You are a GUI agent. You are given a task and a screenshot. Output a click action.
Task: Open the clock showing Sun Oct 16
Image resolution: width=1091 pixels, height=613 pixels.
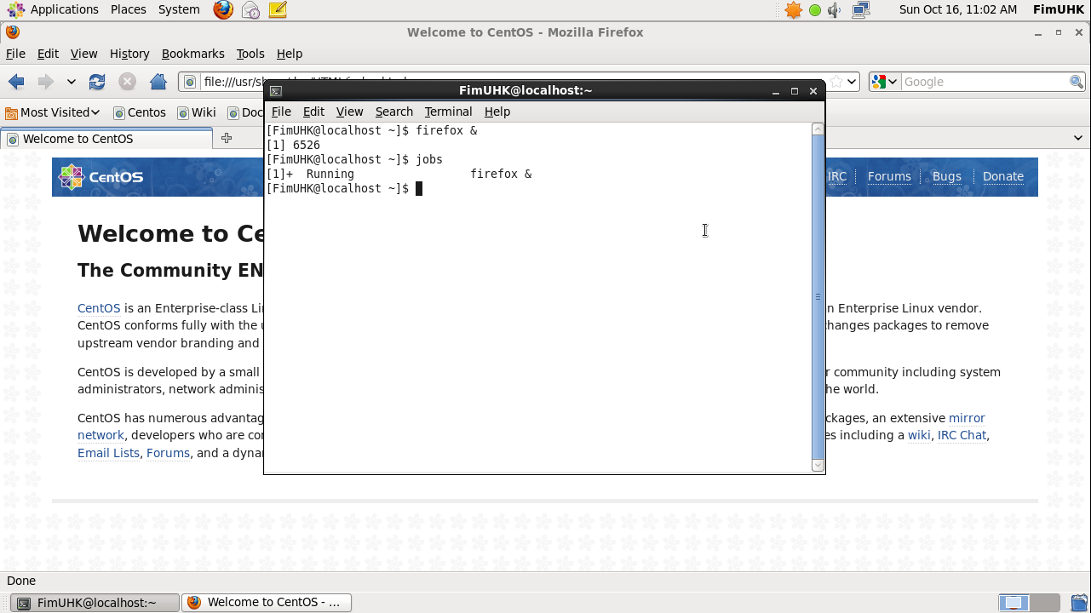point(958,9)
